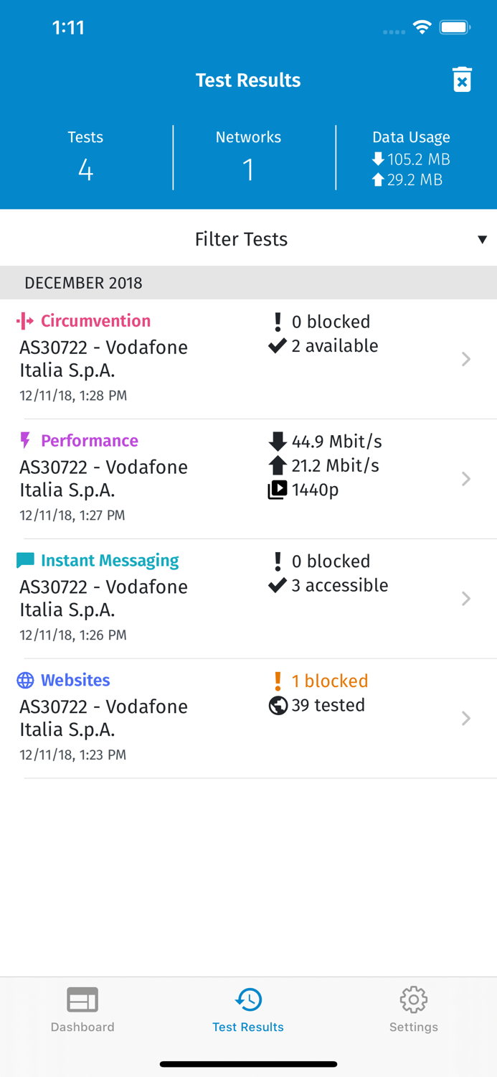Viewport: 497px width, 1077px height.
Task: Click the Instant Messaging chat bubble icon
Action: [x=25, y=560]
